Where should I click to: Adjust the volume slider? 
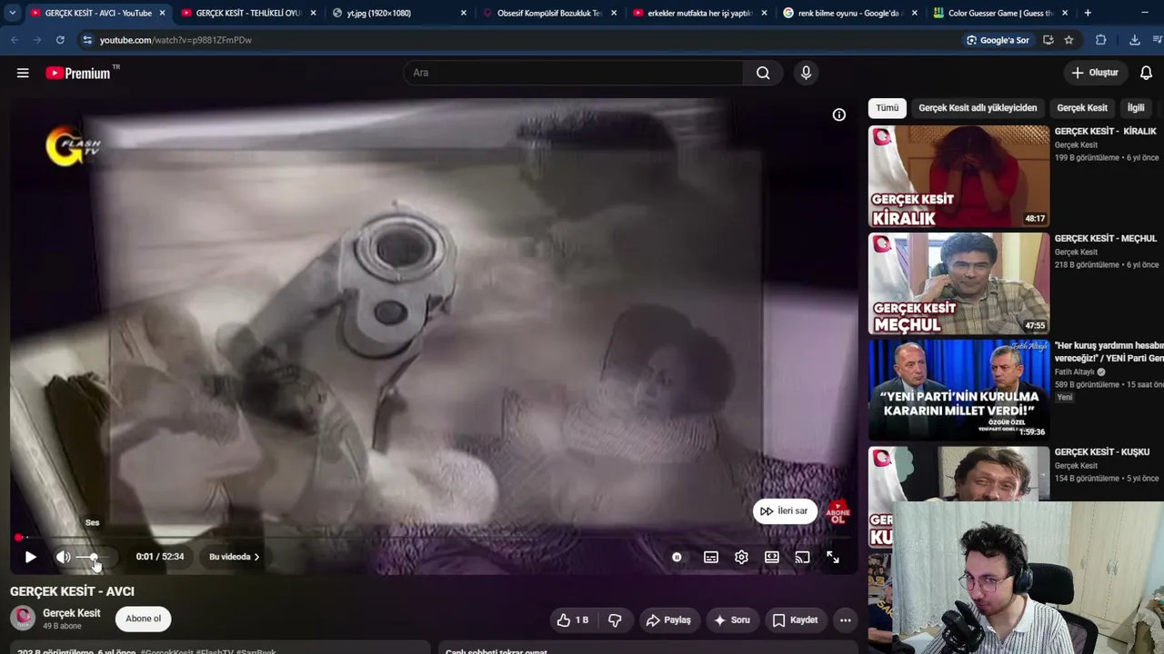coord(94,557)
